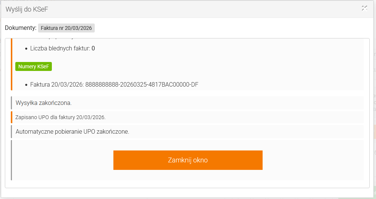The width and height of the screenshot is (376, 199).
Task: Click the Faktura 20/03/2026 label in the KSeF list
Action: (x=57, y=85)
